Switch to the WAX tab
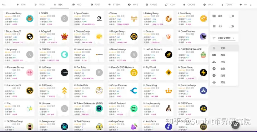 point(208,5)
